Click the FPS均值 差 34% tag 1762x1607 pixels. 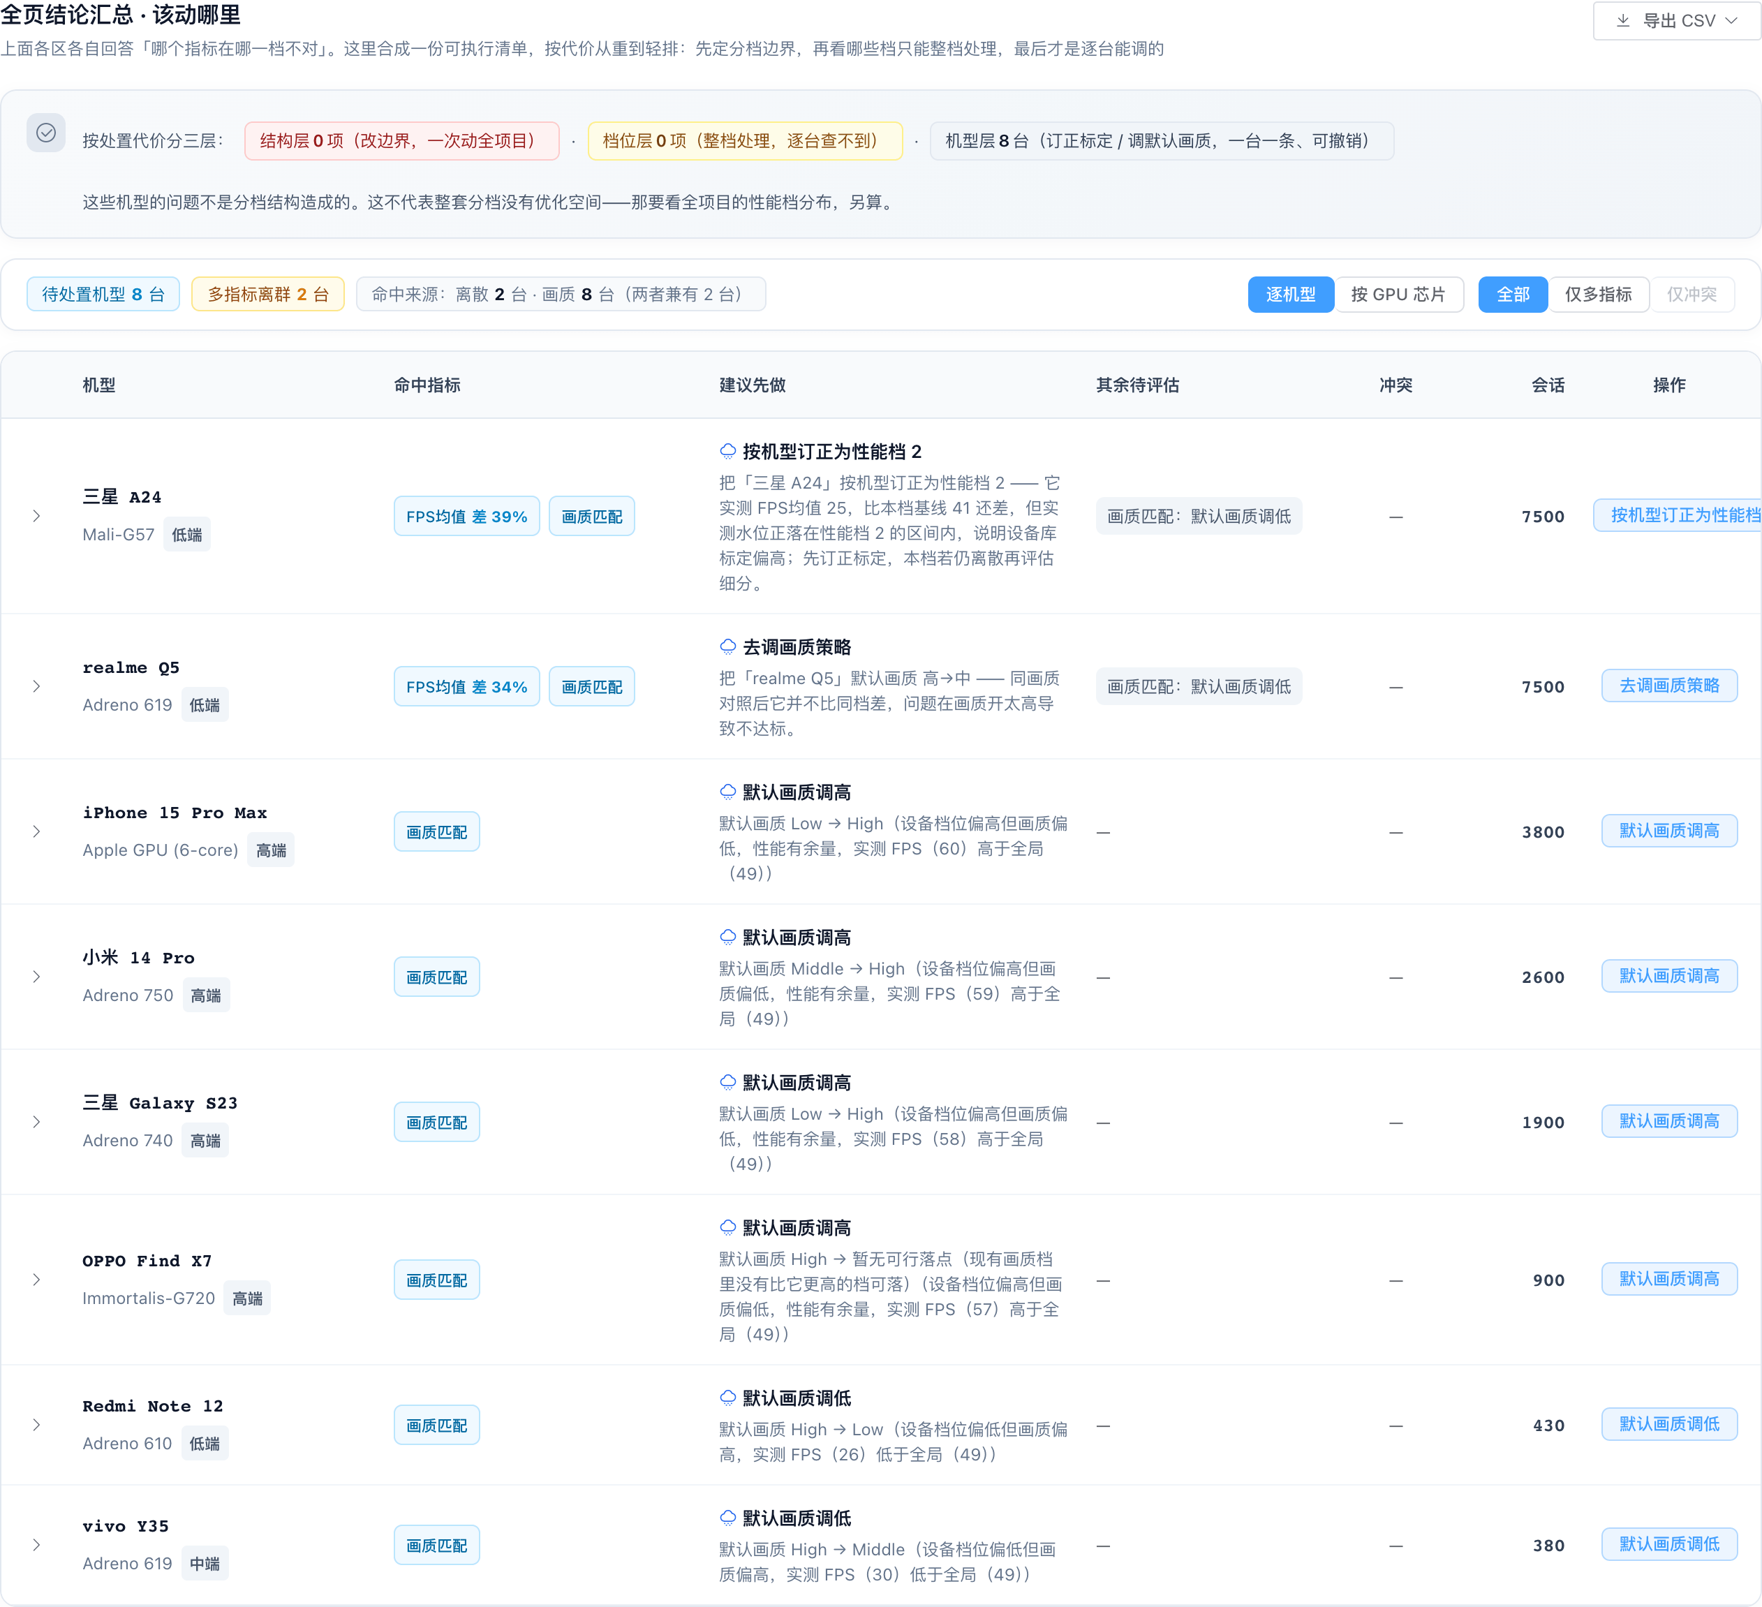click(x=467, y=687)
